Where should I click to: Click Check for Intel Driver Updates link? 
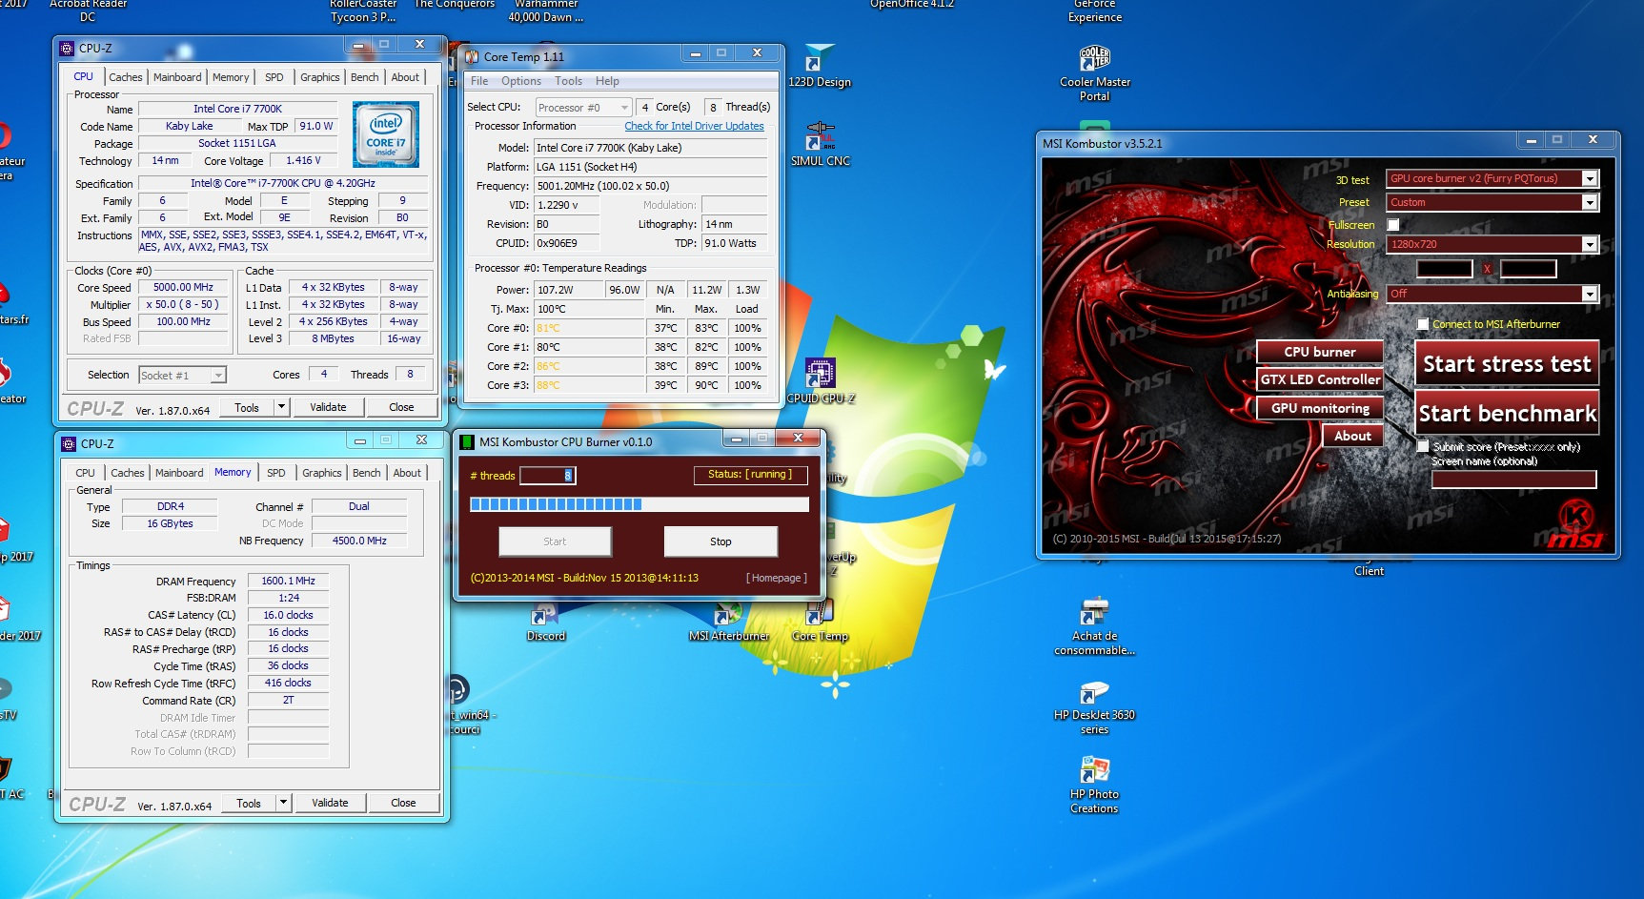click(694, 126)
